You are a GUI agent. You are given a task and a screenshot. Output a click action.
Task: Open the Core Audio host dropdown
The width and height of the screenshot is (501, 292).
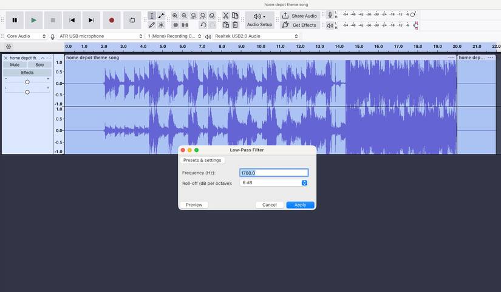[x=26, y=36]
